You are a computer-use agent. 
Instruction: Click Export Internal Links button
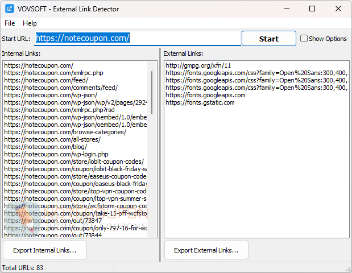45,250
